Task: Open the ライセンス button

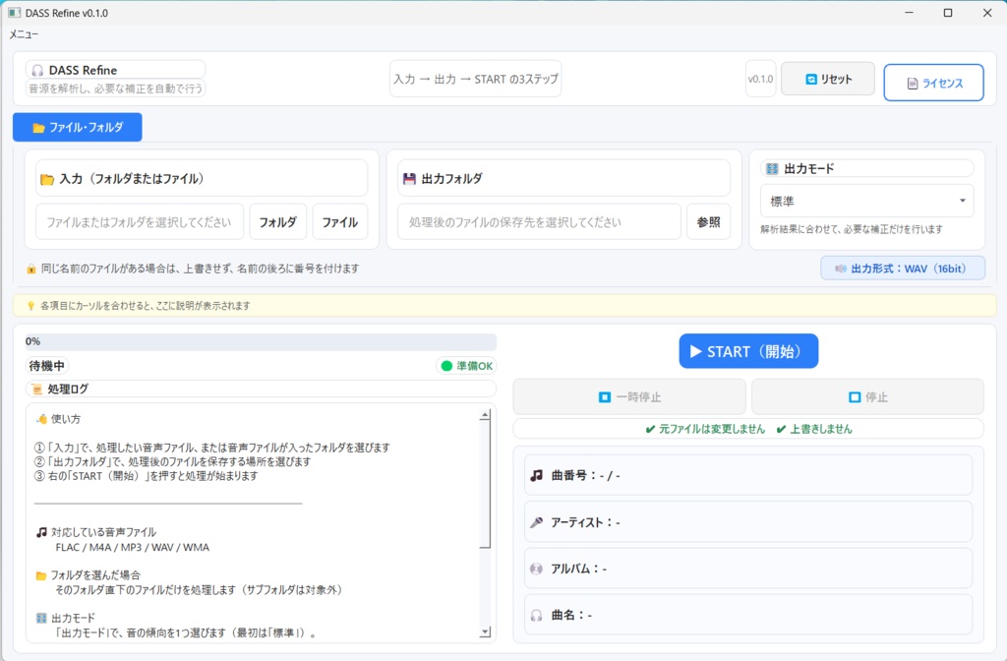Action: pyautogui.click(x=934, y=83)
